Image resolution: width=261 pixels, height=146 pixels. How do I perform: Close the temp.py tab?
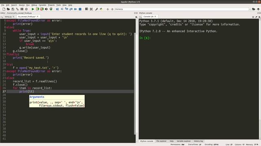coord(13,17)
